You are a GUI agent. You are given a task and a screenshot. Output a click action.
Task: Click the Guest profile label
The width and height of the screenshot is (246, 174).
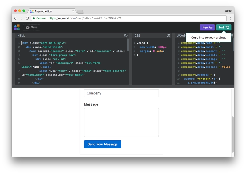[x=228, y=11]
